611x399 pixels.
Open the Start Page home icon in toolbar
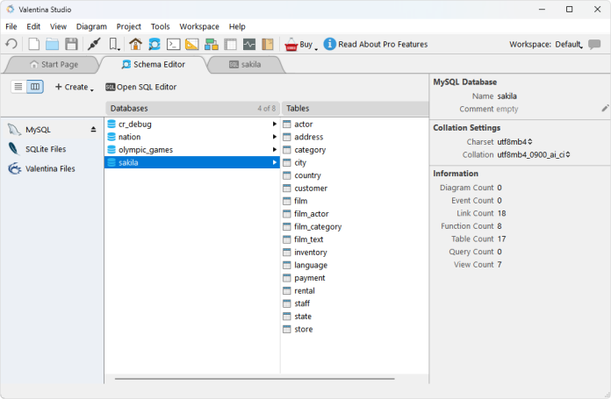tap(135, 44)
